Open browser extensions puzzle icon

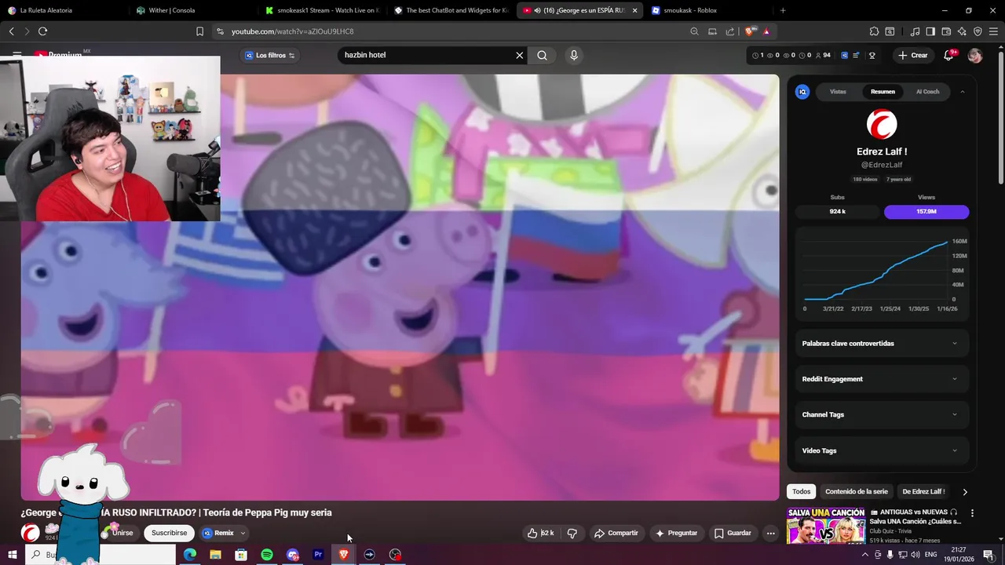(x=874, y=31)
